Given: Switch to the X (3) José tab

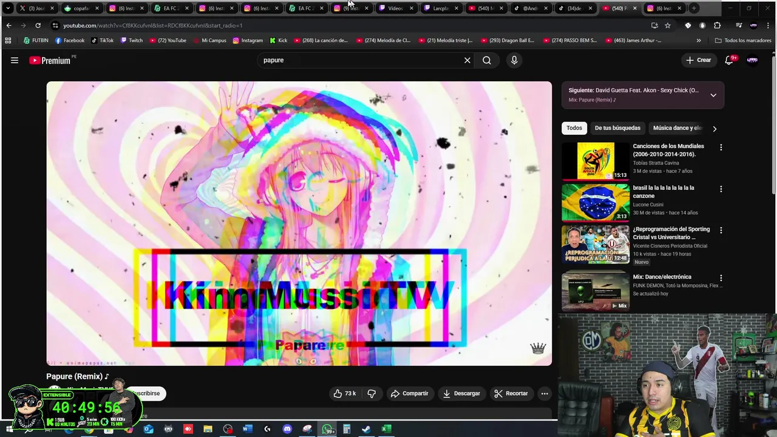Looking at the screenshot, I should coord(36,8).
